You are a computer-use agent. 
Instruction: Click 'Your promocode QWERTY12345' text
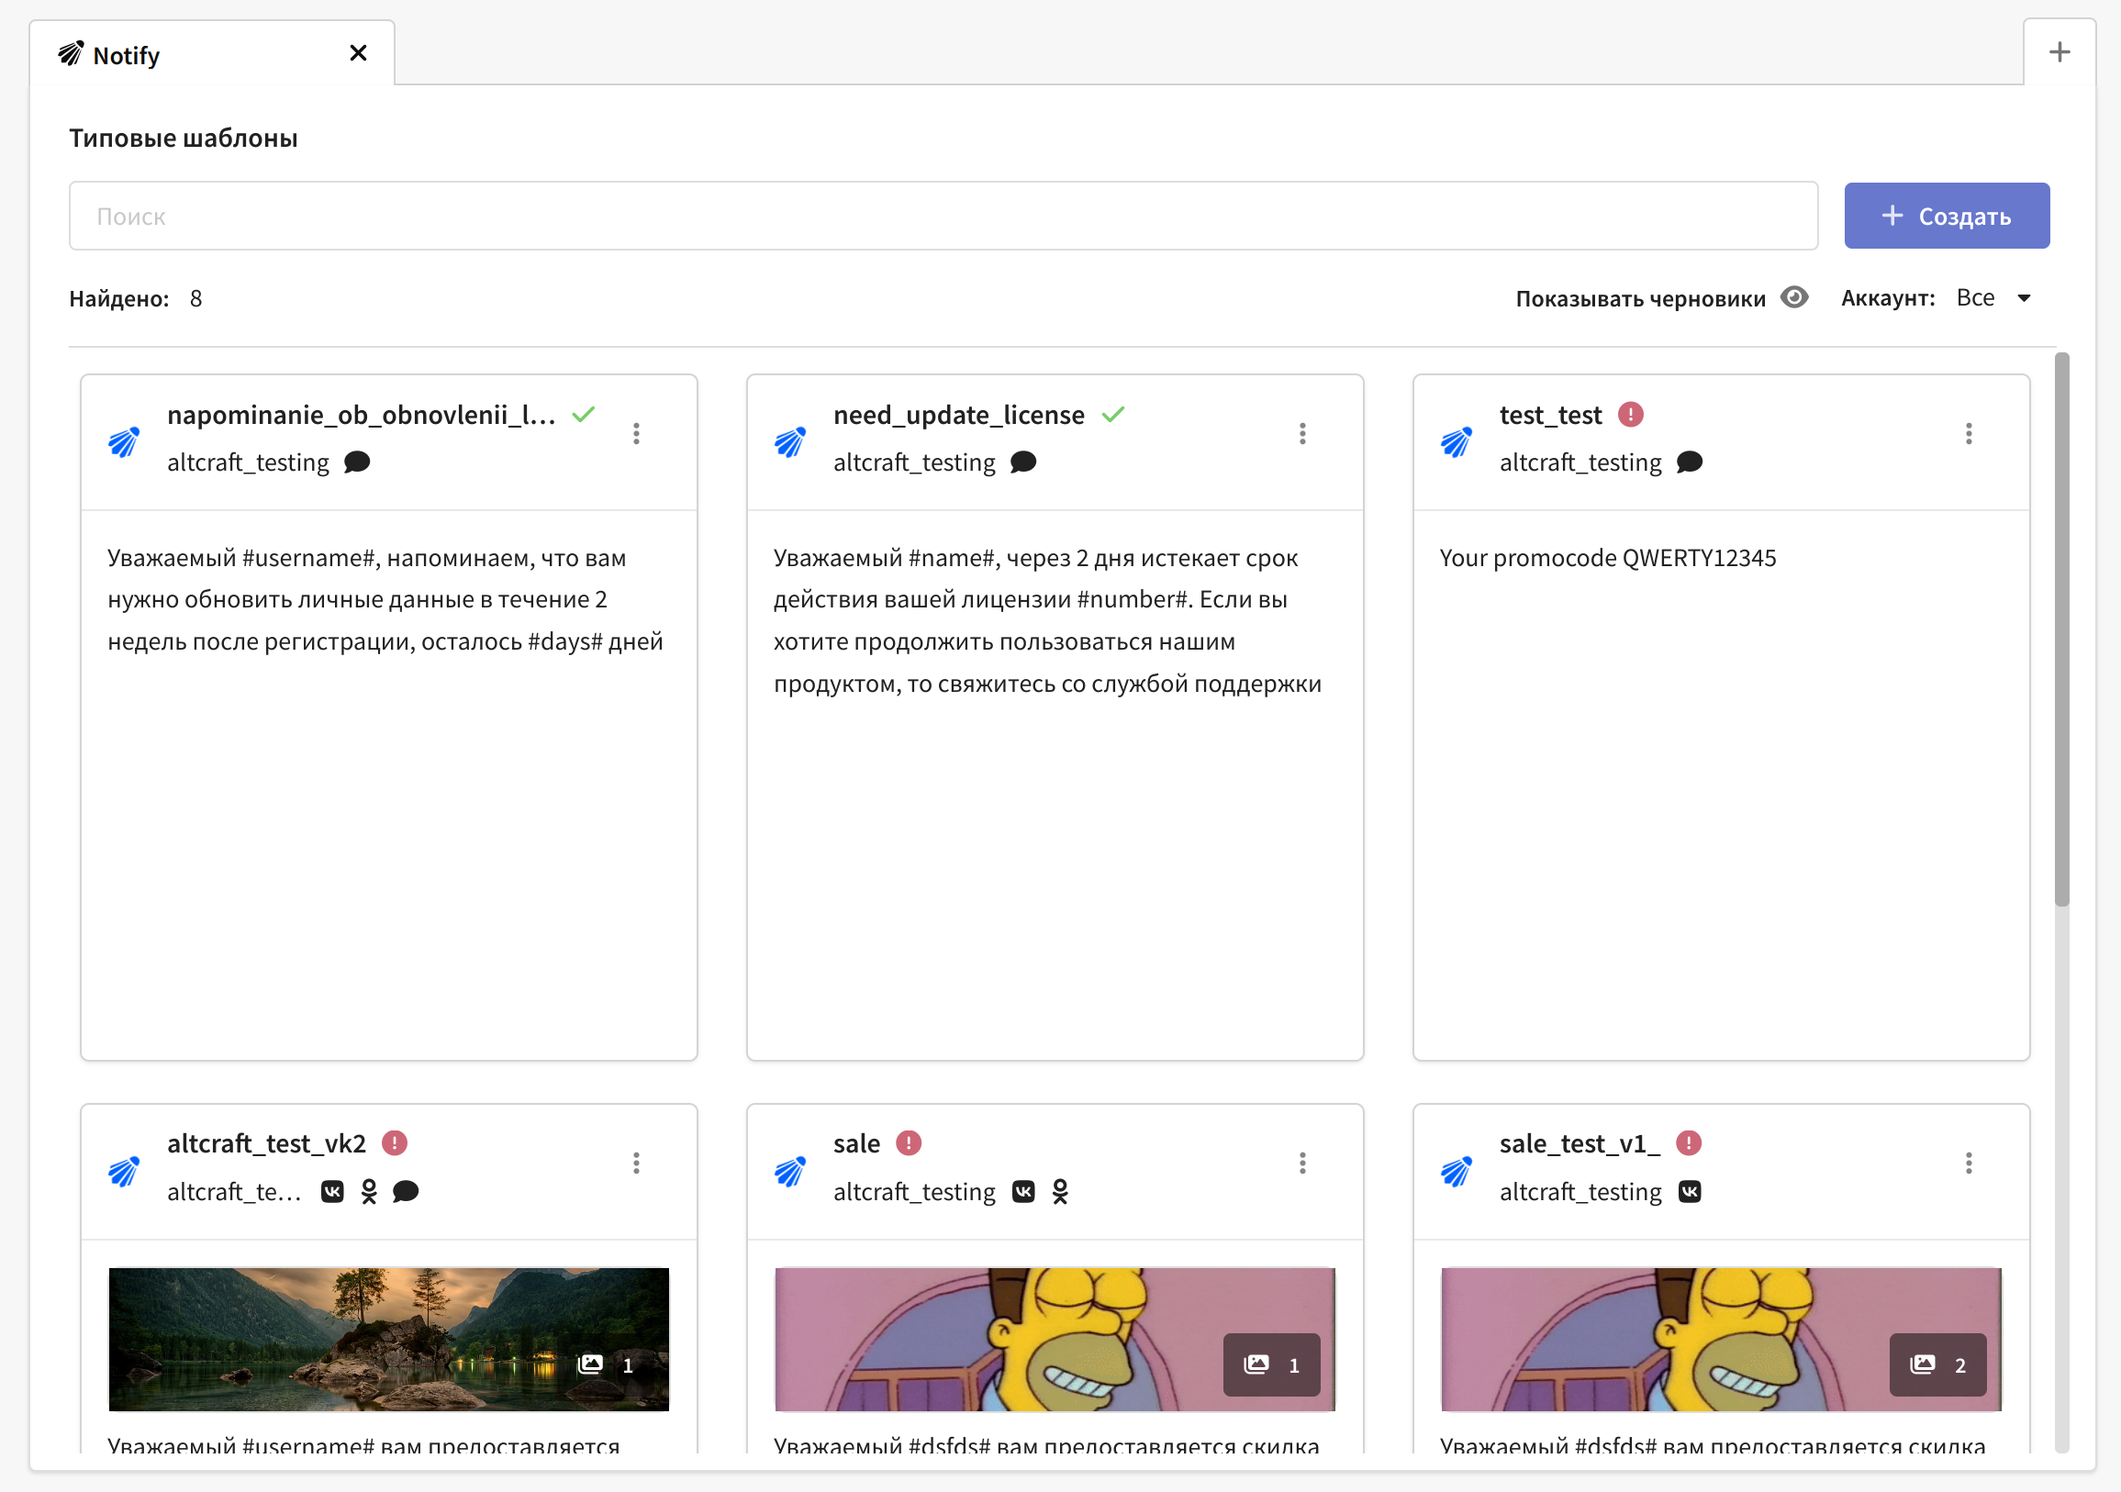[1607, 557]
